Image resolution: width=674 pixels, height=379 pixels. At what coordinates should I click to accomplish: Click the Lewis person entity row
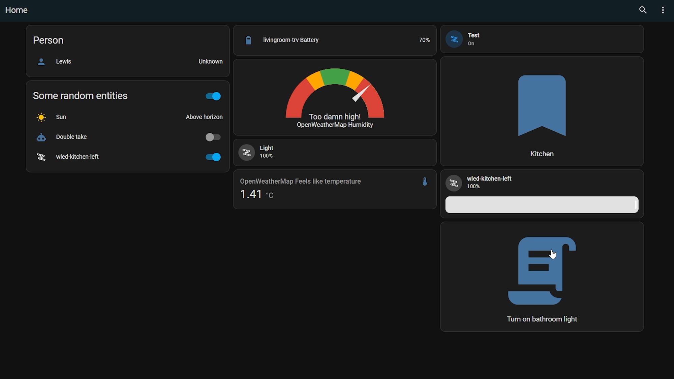(127, 62)
